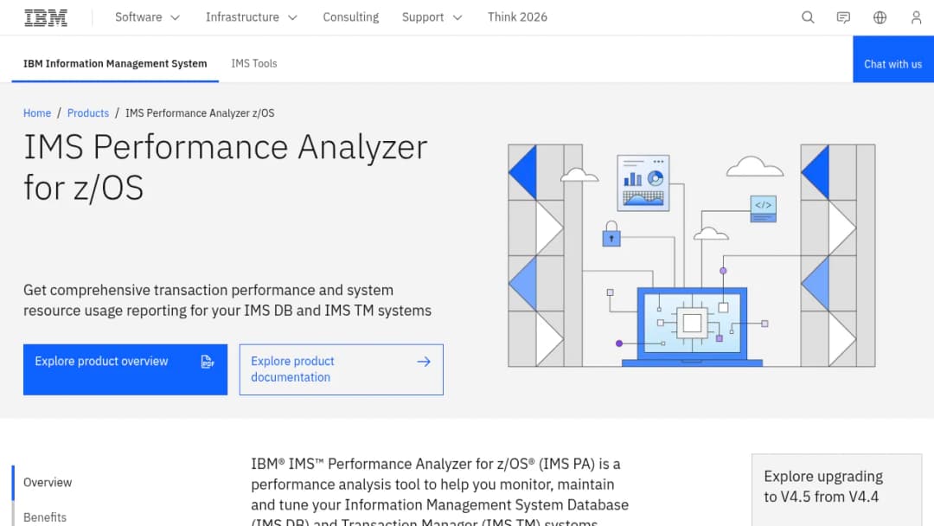The height and width of the screenshot is (526, 934).
Task: Click the breadcrumb text IMS Performance Analyzer z/OS
Action: click(x=200, y=112)
